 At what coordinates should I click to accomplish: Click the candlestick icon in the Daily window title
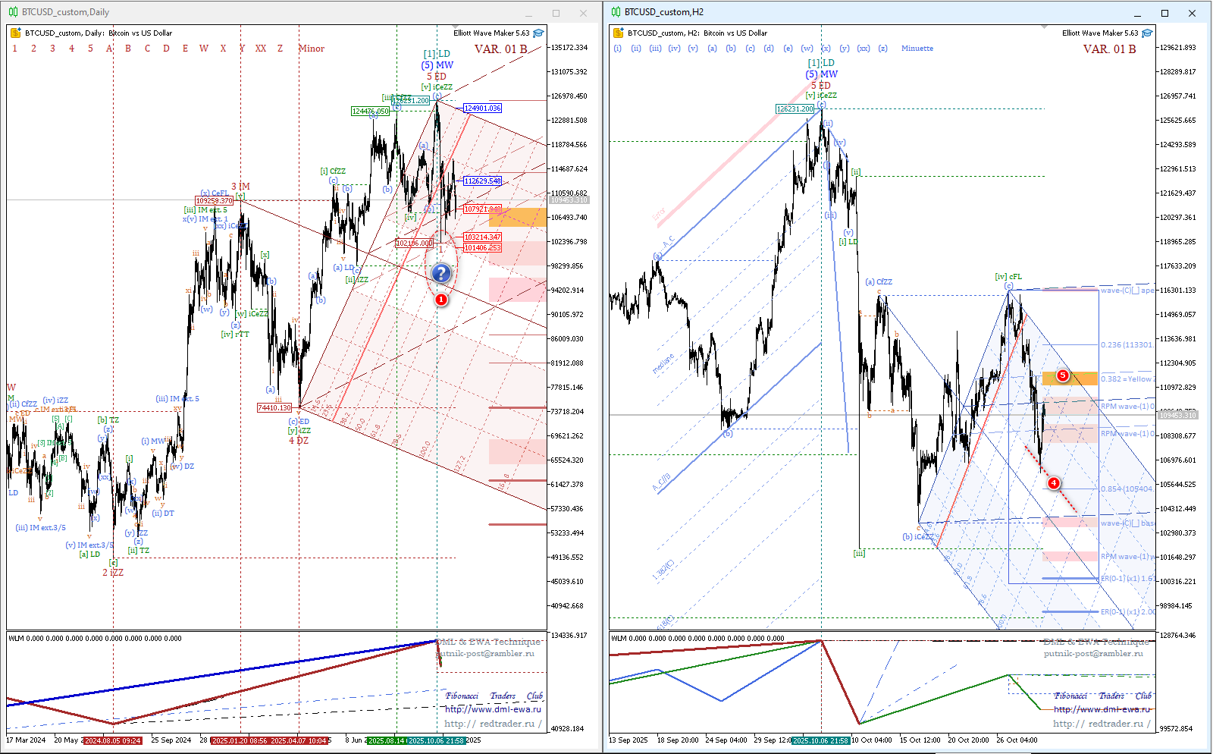[x=13, y=12]
